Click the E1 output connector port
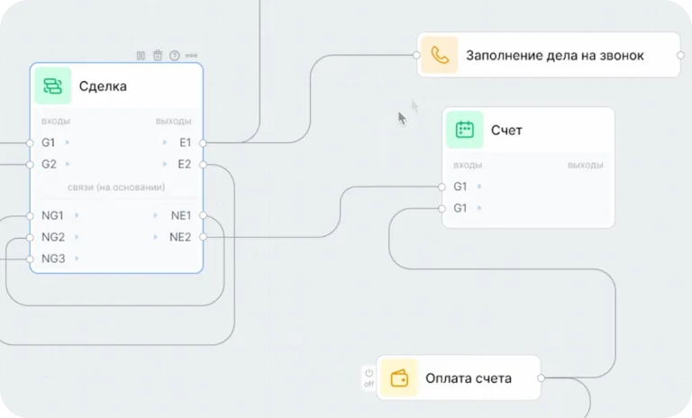 pos(203,142)
